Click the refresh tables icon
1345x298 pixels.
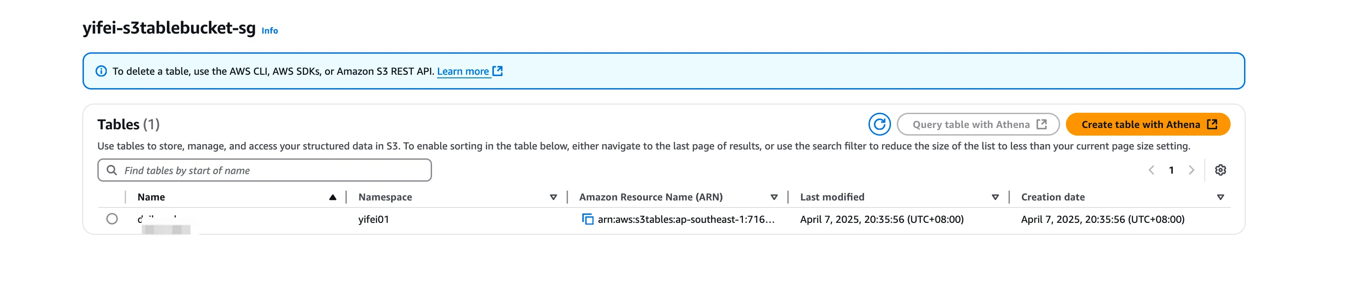[x=880, y=124]
